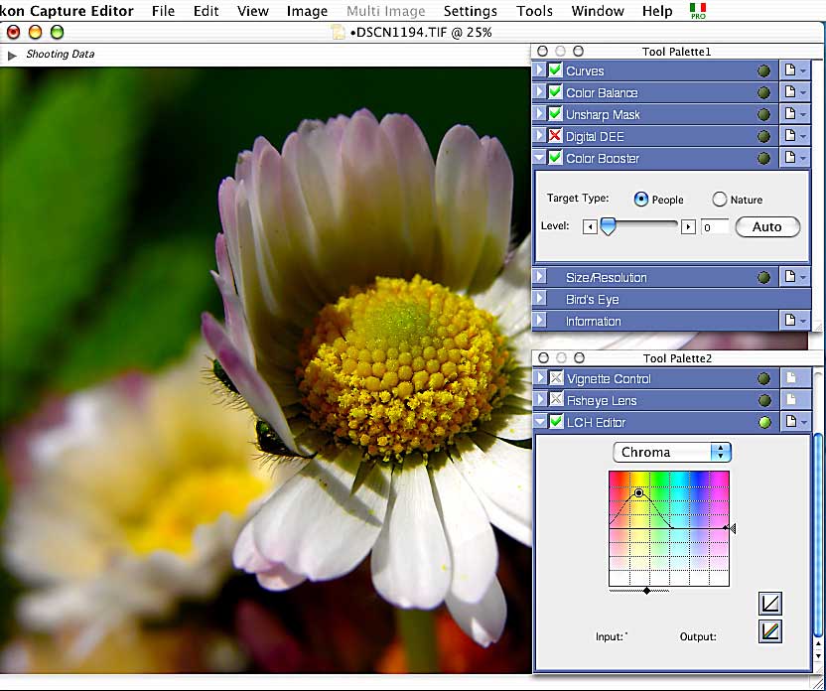Collapse the LCH Editor section triangle

click(x=540, y=422)
